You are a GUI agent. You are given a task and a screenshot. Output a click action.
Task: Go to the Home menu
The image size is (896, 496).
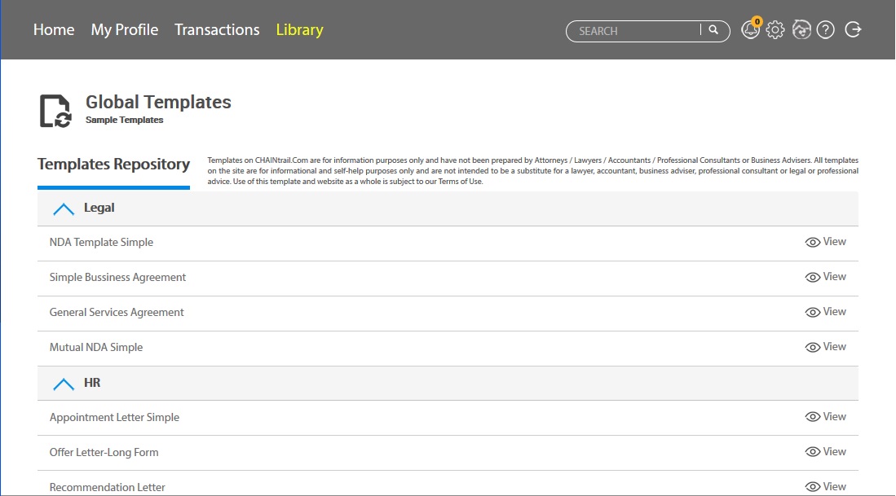[54, 30]
